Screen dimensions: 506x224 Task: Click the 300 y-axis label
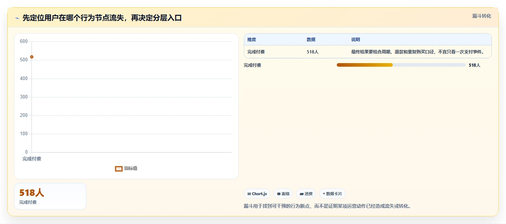(x=24, y=97)
